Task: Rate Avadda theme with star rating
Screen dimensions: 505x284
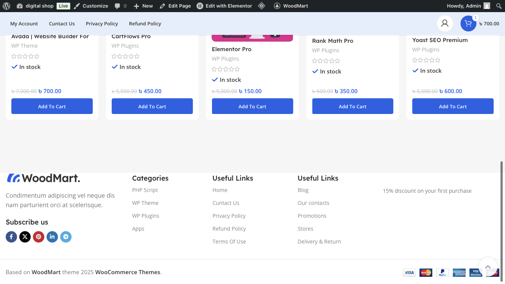Action: pos(25,56)
